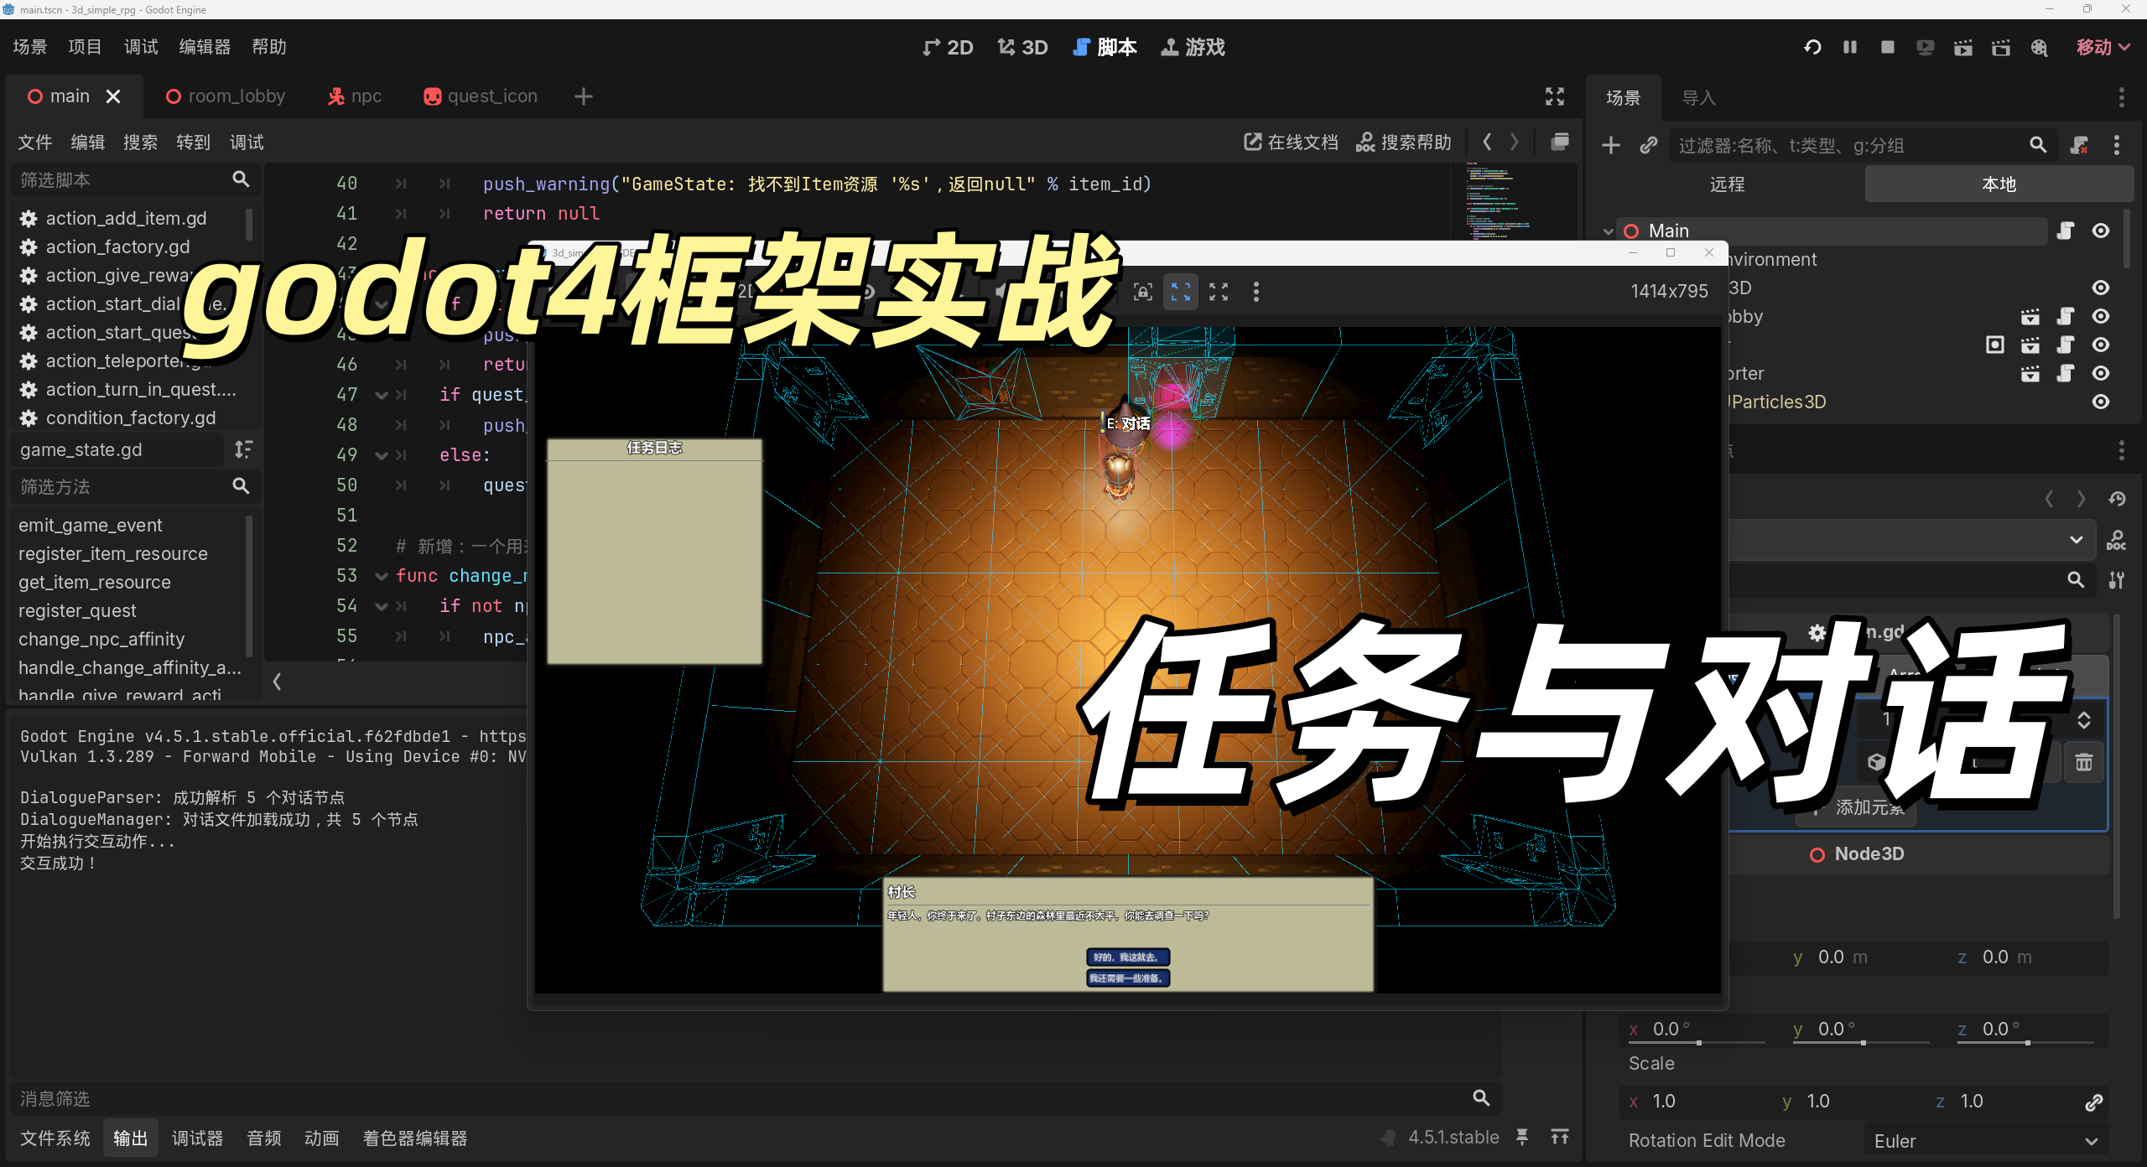Toggle visibility eye of Main node
2147x1167 pixels.
(x=2100, y=231)
